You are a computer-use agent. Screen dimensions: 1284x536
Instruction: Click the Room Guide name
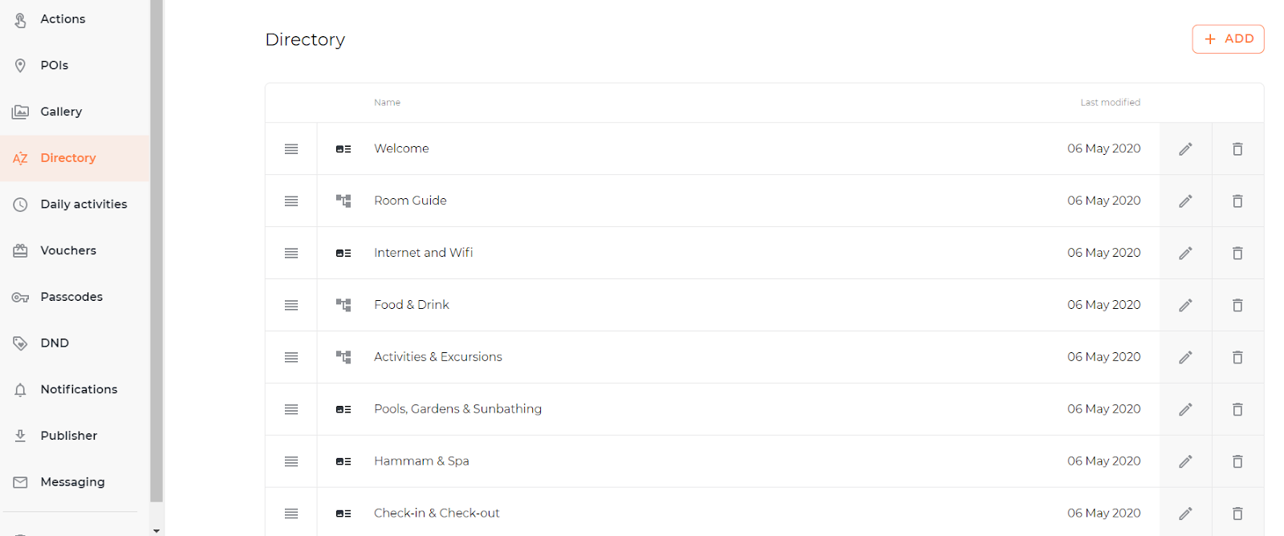[x=410, y=201]
